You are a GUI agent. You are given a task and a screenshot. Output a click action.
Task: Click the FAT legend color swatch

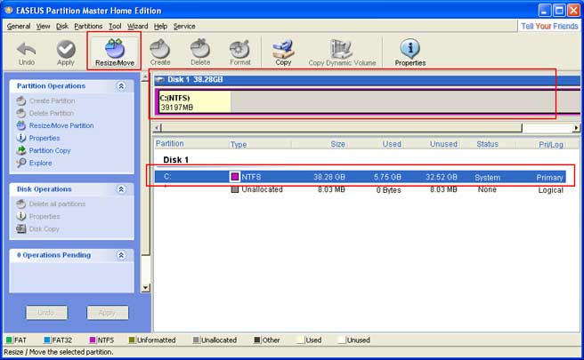pyautogui.click(x=9, y=340)
